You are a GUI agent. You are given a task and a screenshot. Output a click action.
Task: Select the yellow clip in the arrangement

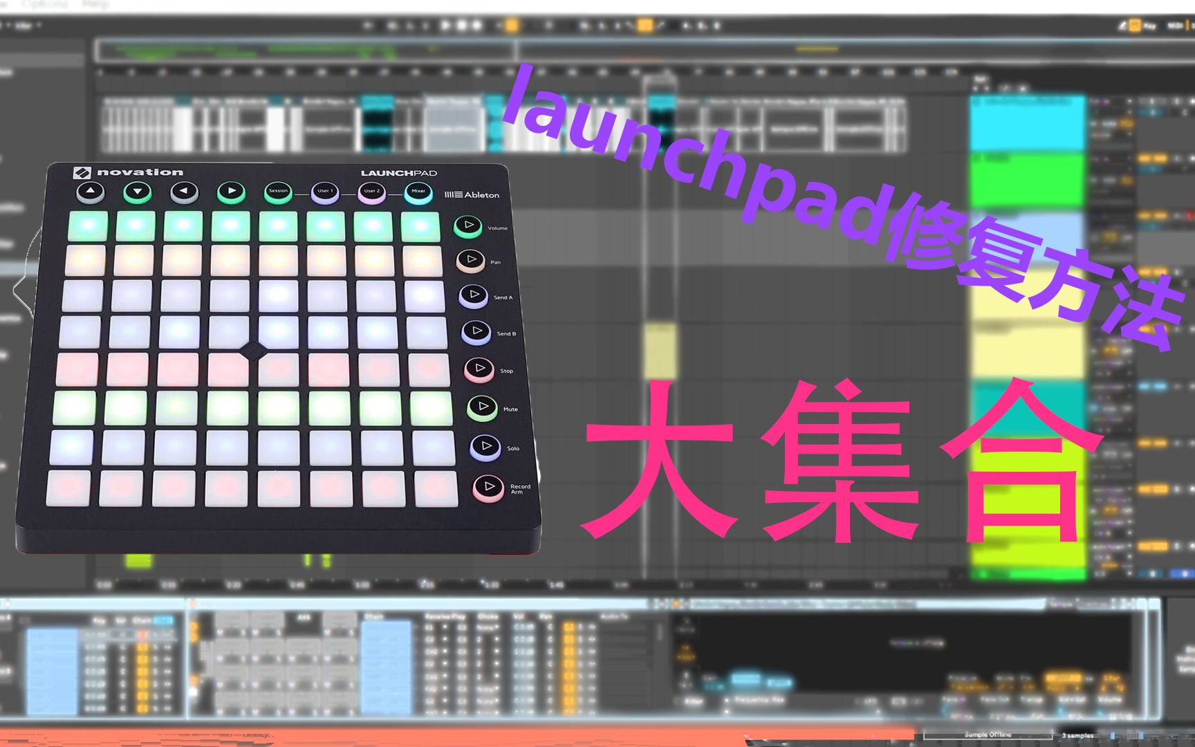click(x=660, y=351)
